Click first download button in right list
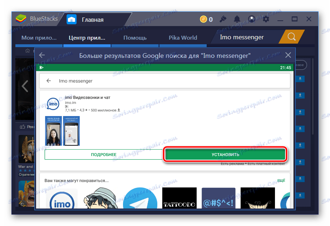 click(x=300, y=79)
